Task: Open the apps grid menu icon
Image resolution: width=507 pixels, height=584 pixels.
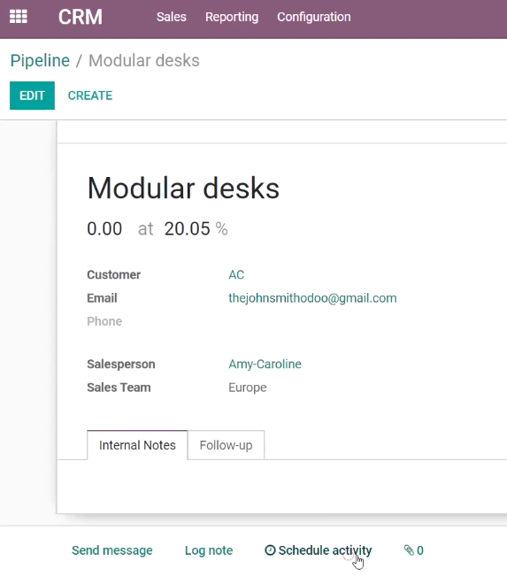Action: point(19,17)
